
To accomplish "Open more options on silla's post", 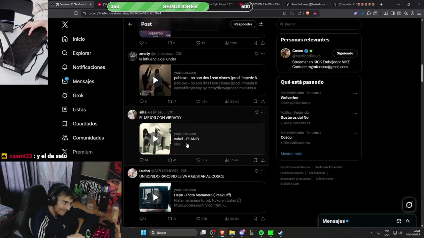I will (263, 112).
